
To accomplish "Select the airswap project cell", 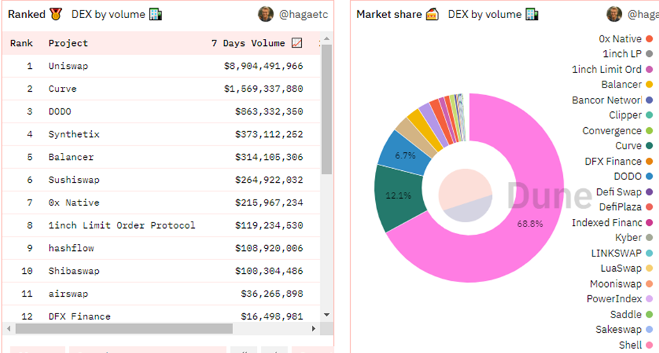I will tap(68, 294).
